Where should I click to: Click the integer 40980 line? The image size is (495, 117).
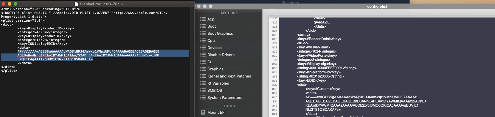(x=42, y=32)
